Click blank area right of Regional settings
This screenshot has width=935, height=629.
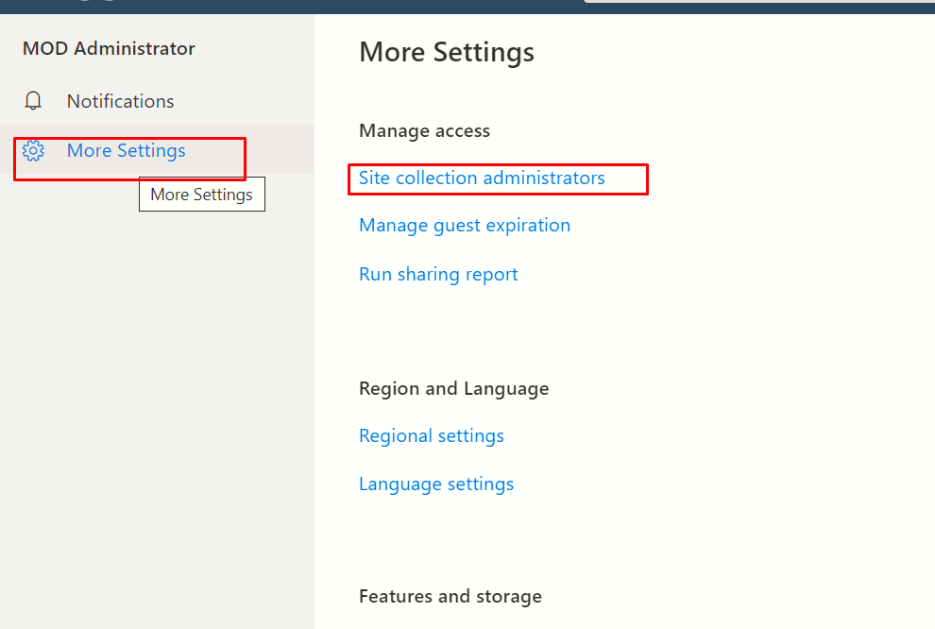click(716, 435)
